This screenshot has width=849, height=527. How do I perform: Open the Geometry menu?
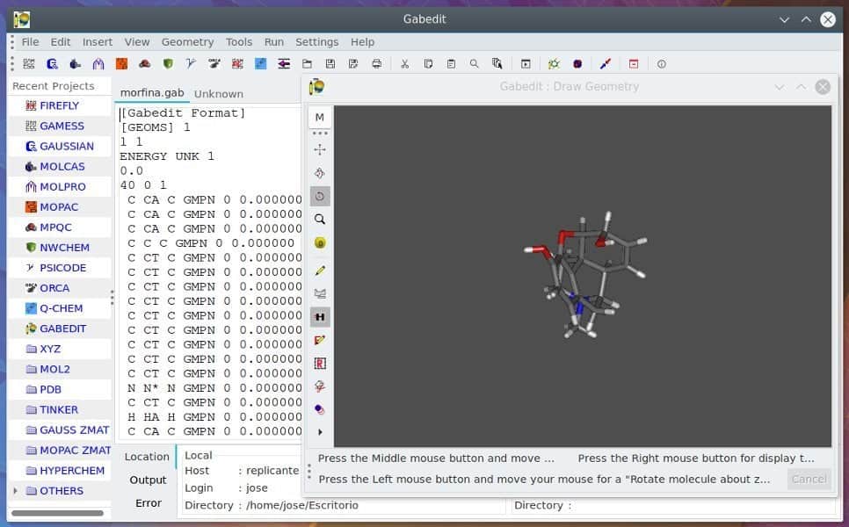pyautogui.click(x=187, y=41)
